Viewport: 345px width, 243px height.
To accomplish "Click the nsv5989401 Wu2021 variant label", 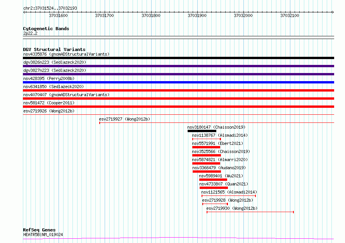I will click(221, 176).
